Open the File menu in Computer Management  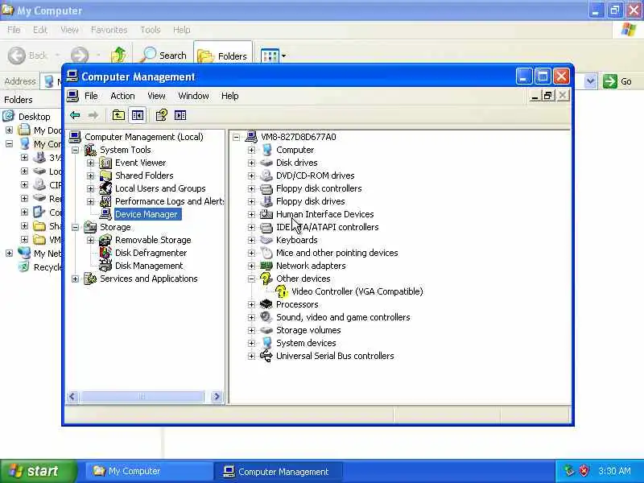91,96
